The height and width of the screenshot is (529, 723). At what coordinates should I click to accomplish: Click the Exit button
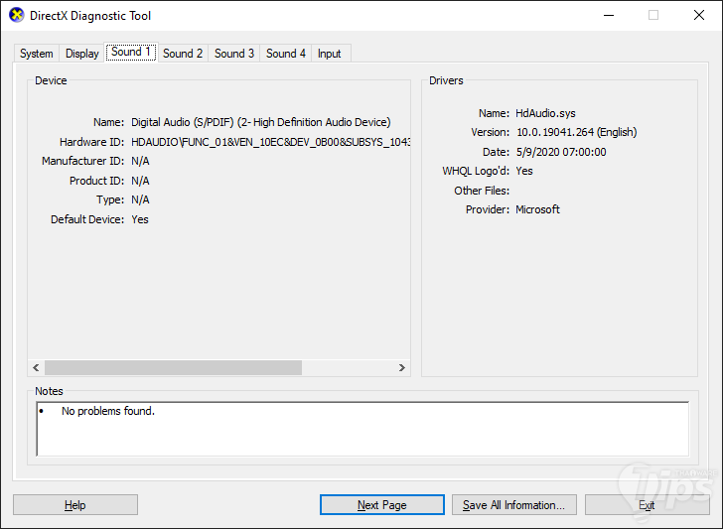tap(647, 505)
